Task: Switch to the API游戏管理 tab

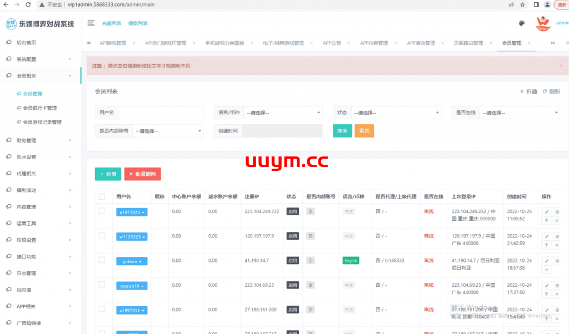Action: click(113, 43)
